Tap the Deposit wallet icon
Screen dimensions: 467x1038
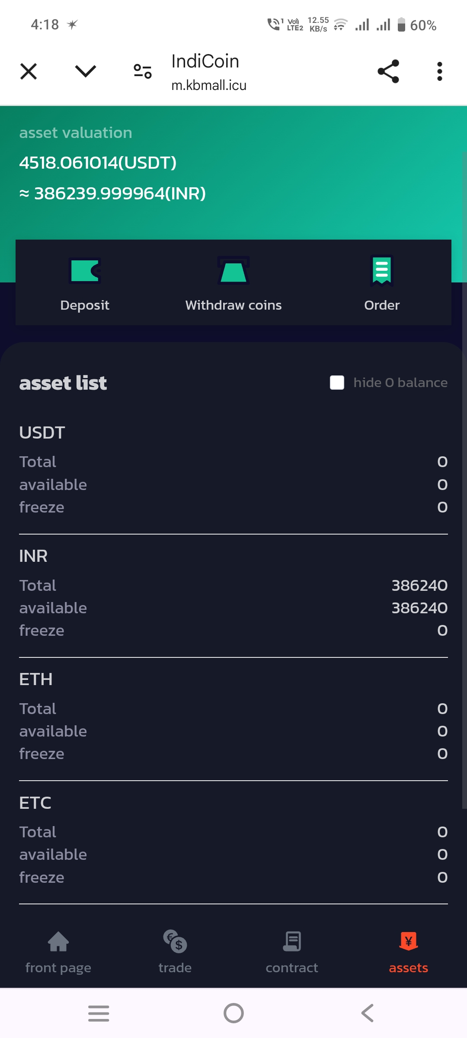pyautogui.click(x=85, y=271)
